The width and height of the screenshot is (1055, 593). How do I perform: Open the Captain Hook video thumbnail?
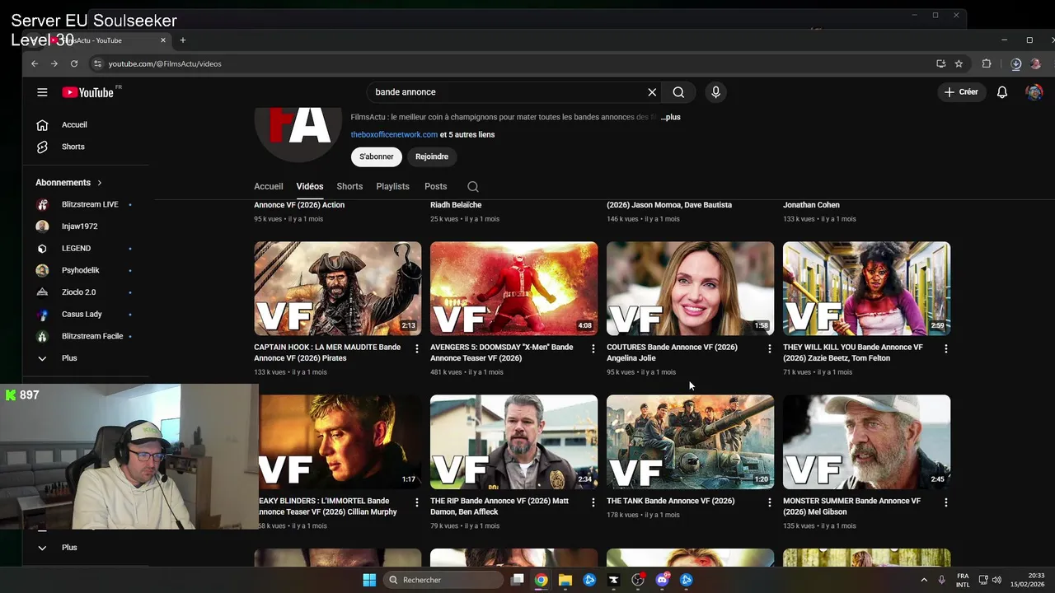338,288
